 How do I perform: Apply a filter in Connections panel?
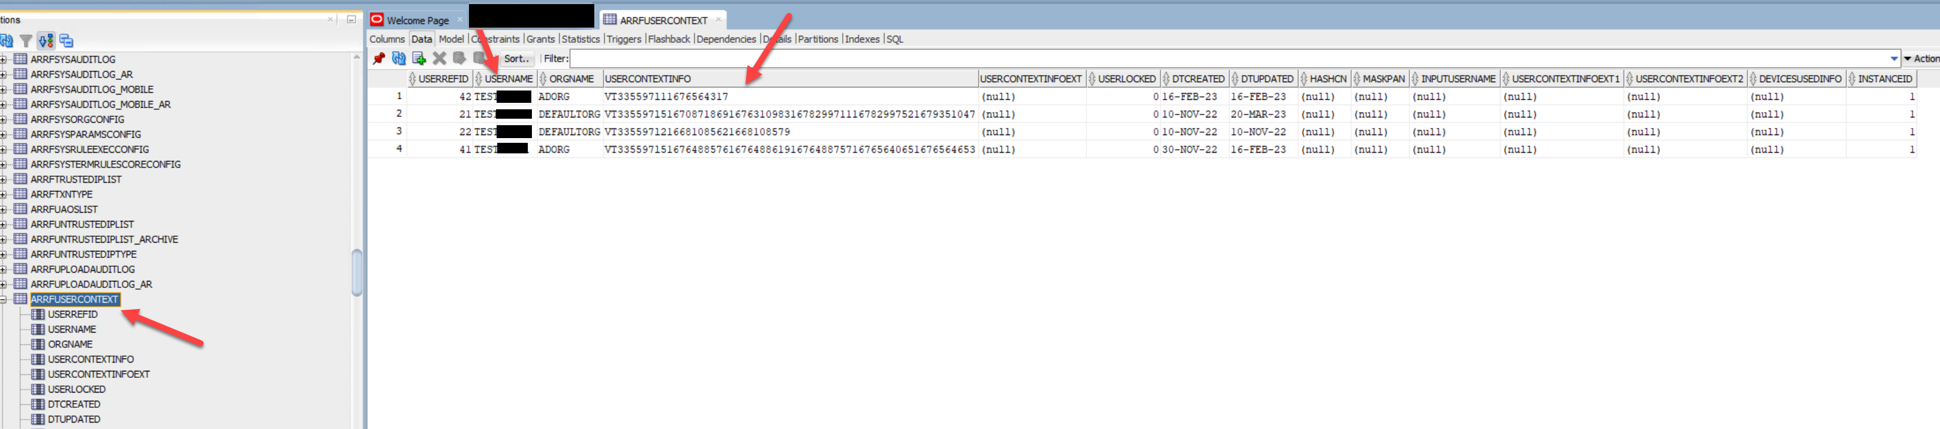(x=26, y=41)
